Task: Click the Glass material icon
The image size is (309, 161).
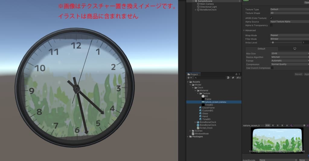Action: click(200, 114)
